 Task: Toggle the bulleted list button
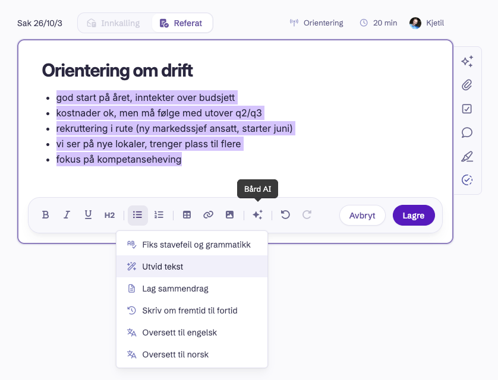[137, 215]
